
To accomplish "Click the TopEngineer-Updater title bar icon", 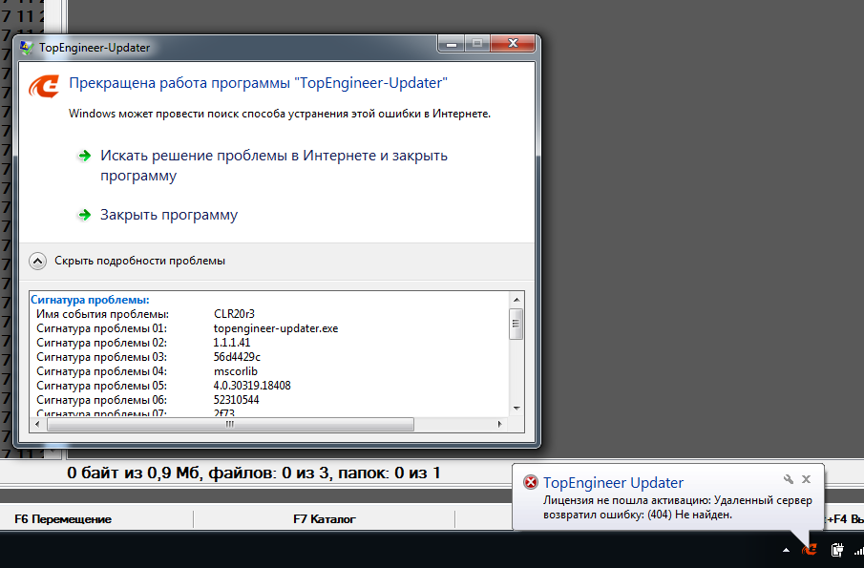I will coord(27,48).
